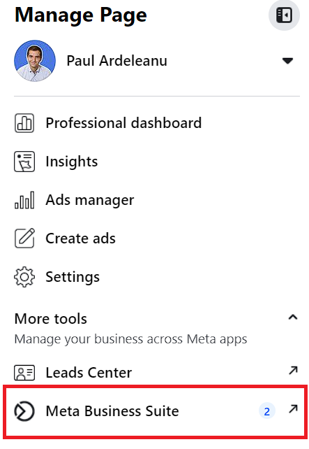Open Leads Center external link arrow
The width and height of the screenshot is (309, 449).
(x=293, y=370)
